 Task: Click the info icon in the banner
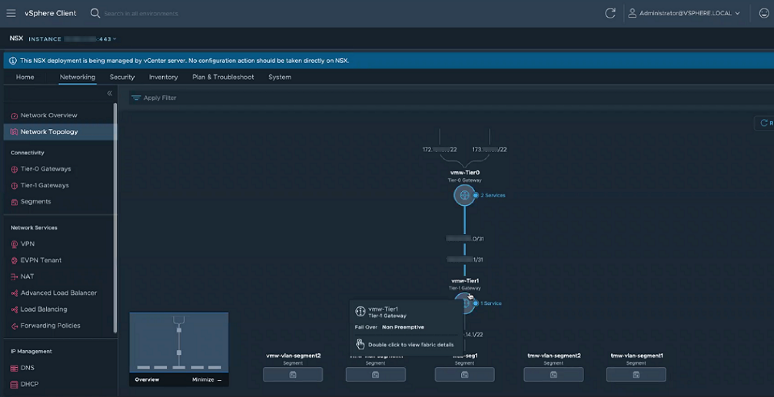point(13,61)
